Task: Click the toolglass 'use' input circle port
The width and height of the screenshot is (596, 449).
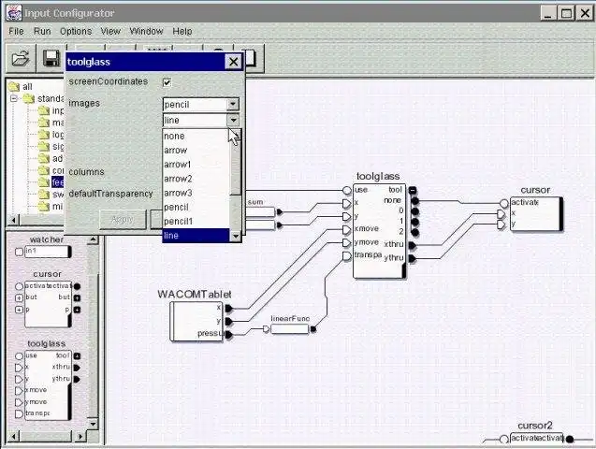Action: [346, 190]
